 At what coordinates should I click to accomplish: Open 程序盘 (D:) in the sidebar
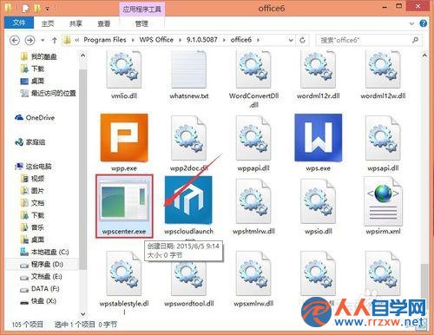(42, 264)
